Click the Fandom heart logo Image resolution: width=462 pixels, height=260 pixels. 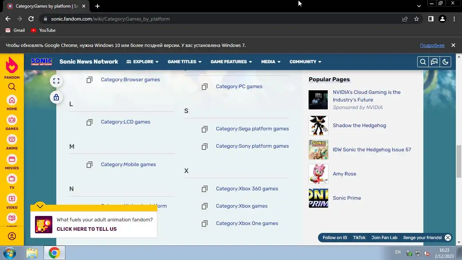(x=12, y=65)
